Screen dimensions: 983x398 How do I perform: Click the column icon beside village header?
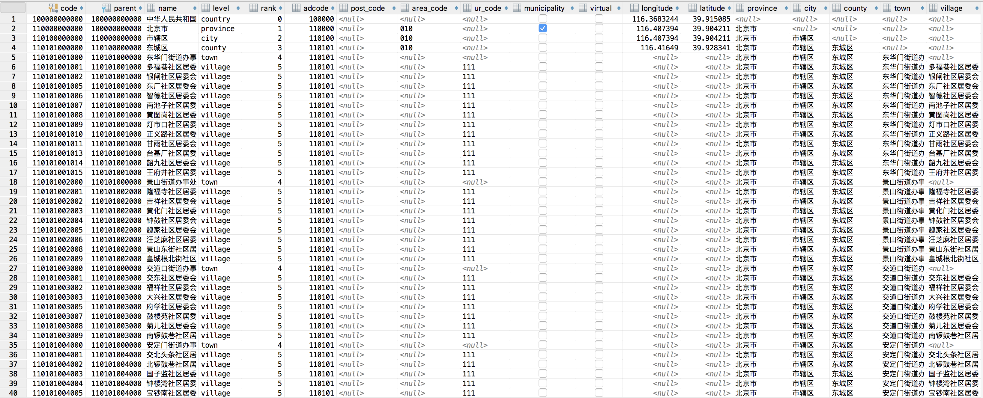tap(933, 8)
